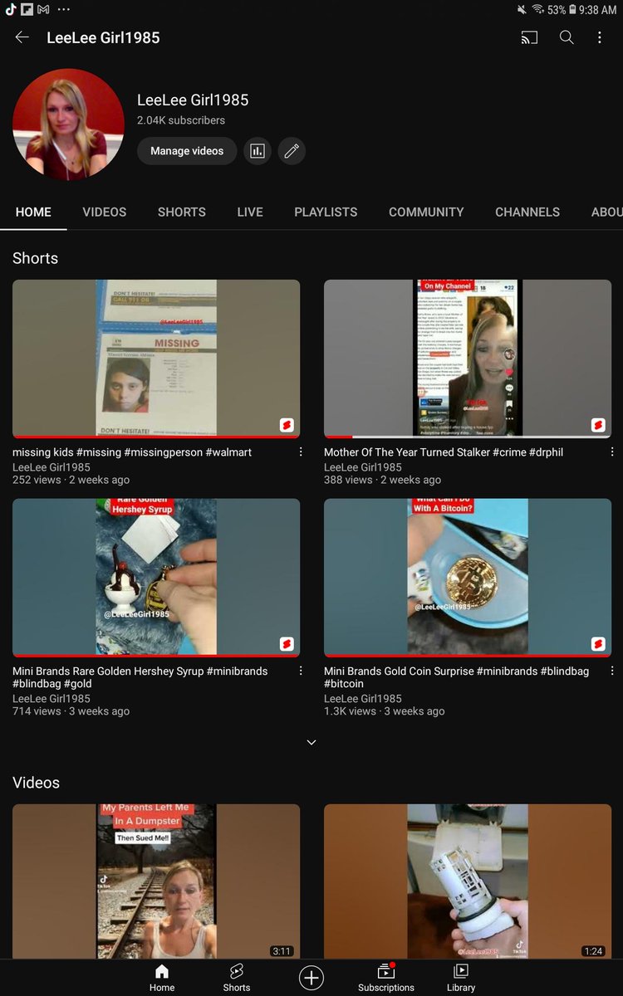623x996 pixels.
Task: Tap the 'Shorts' section heading
Action: 35,258
